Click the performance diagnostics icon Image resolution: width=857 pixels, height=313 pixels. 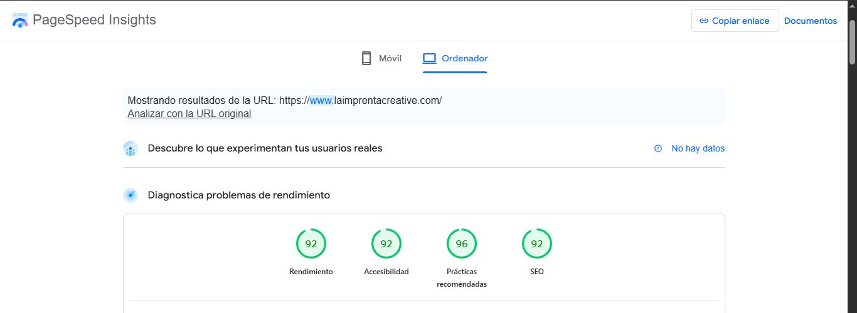click(x=130, y=195)
